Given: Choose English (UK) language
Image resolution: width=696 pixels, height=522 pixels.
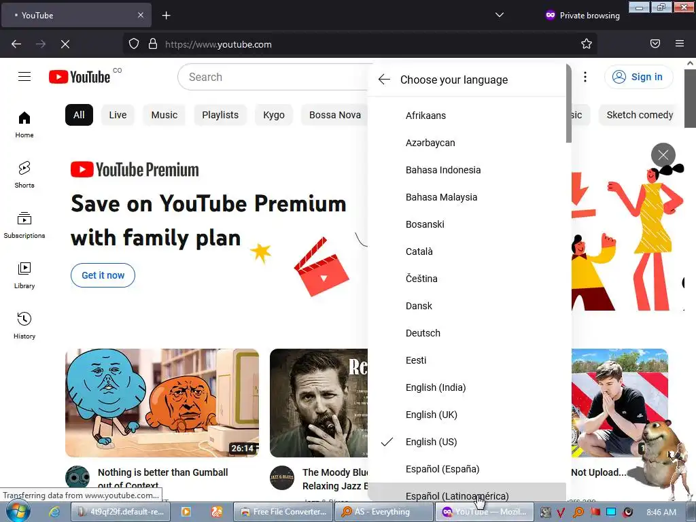Looking at the screenshot, I should pyautogui.click(x=467, y=415).
